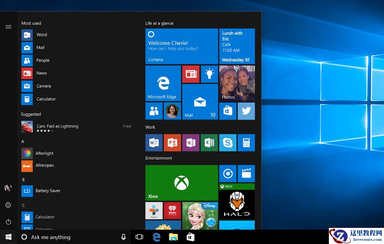Image resolution: width=384 pixels, height=244 pixels.
Task: Open News from the Most used list
Action: [x=42, y=73]
